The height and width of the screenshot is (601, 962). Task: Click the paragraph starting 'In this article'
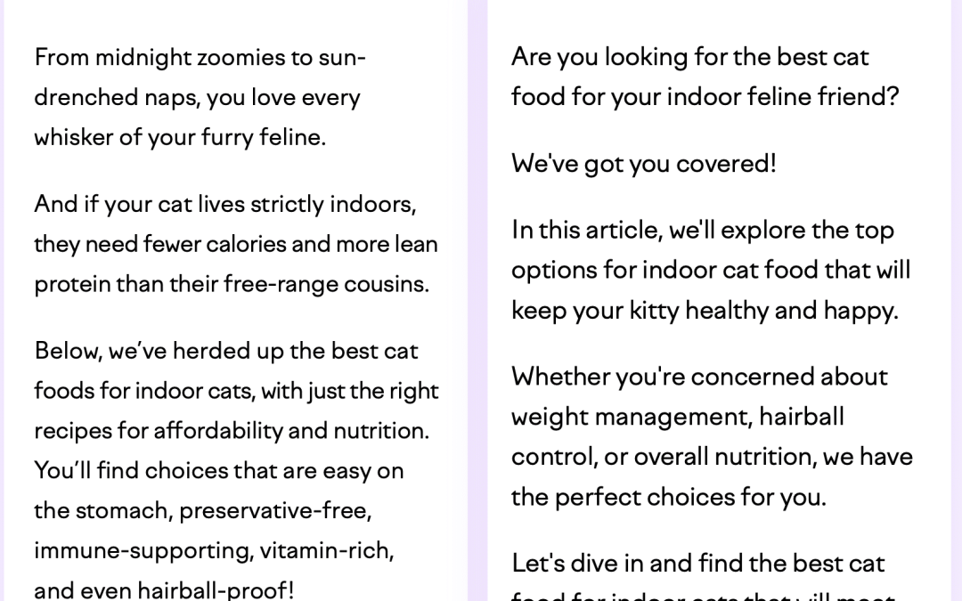click(711, 270)
